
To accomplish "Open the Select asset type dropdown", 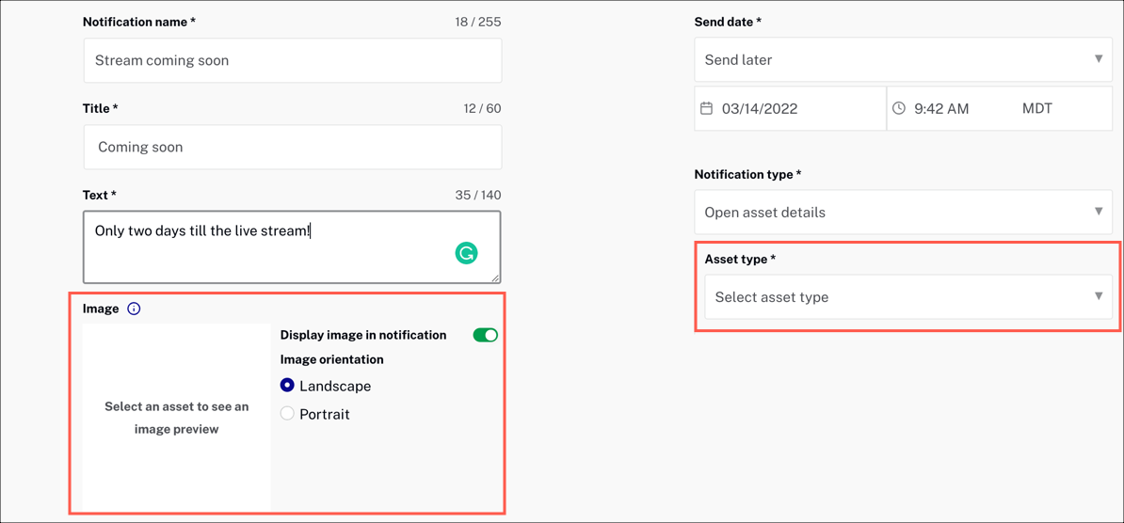I will click(908, 296).
